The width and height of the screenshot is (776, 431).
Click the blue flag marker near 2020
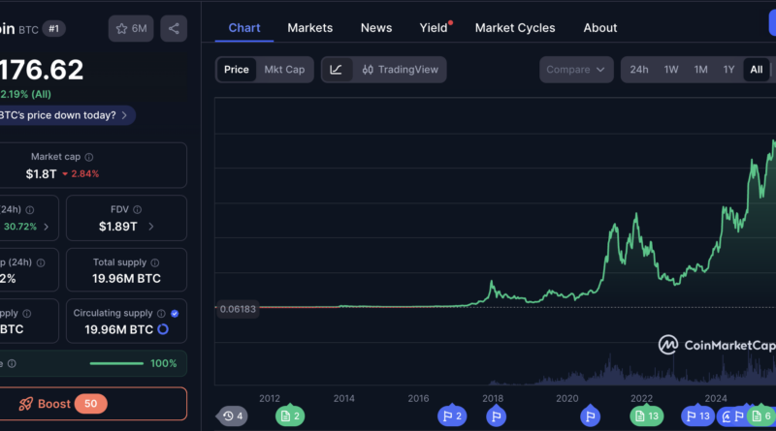click(590, 416)
